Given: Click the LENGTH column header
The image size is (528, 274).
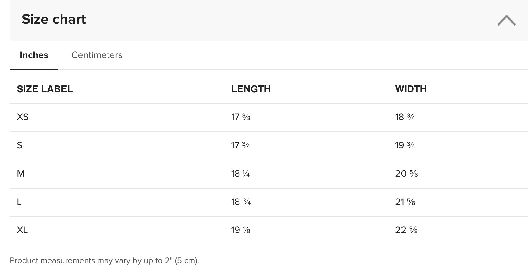Looking at the screenshot, I should tap(251, 89).
